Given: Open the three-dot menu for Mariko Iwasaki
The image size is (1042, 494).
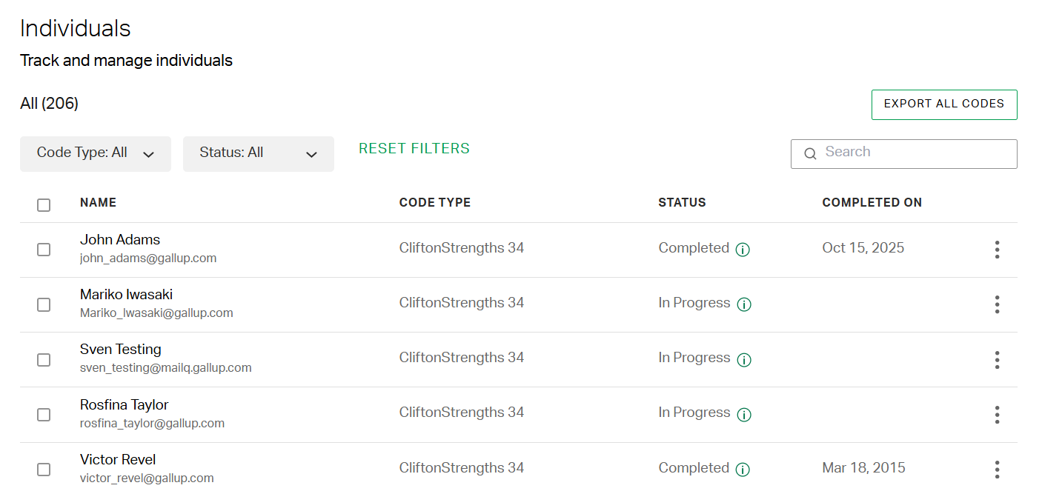Looking at the screenshot, I should coord(997,304).
